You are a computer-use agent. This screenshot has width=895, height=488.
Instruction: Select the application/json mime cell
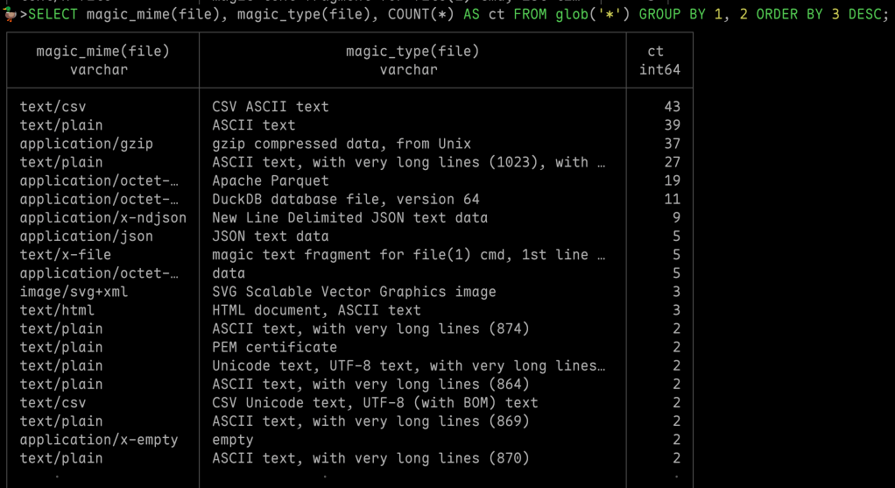tap(87, 236)
